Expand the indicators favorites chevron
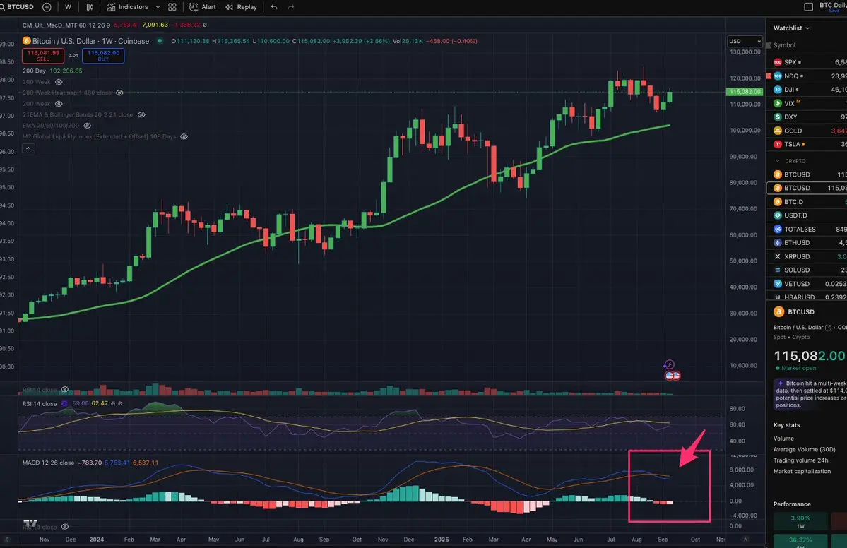847x548 pixels. tap(158, 7)
